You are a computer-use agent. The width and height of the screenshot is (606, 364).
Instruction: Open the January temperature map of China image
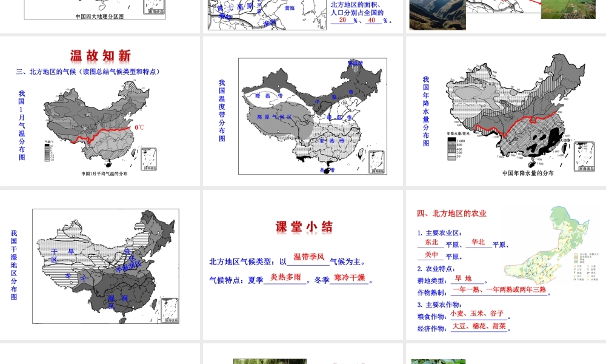100,126
